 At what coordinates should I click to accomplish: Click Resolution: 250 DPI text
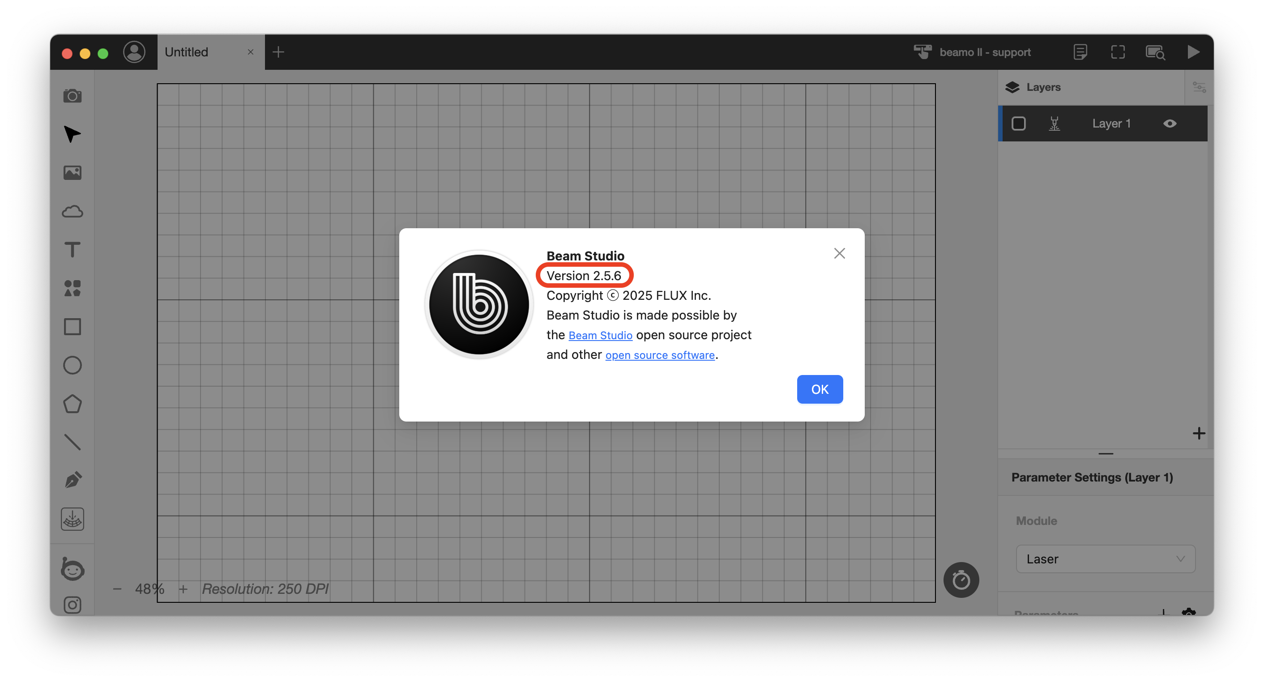(x=265, y=589)
